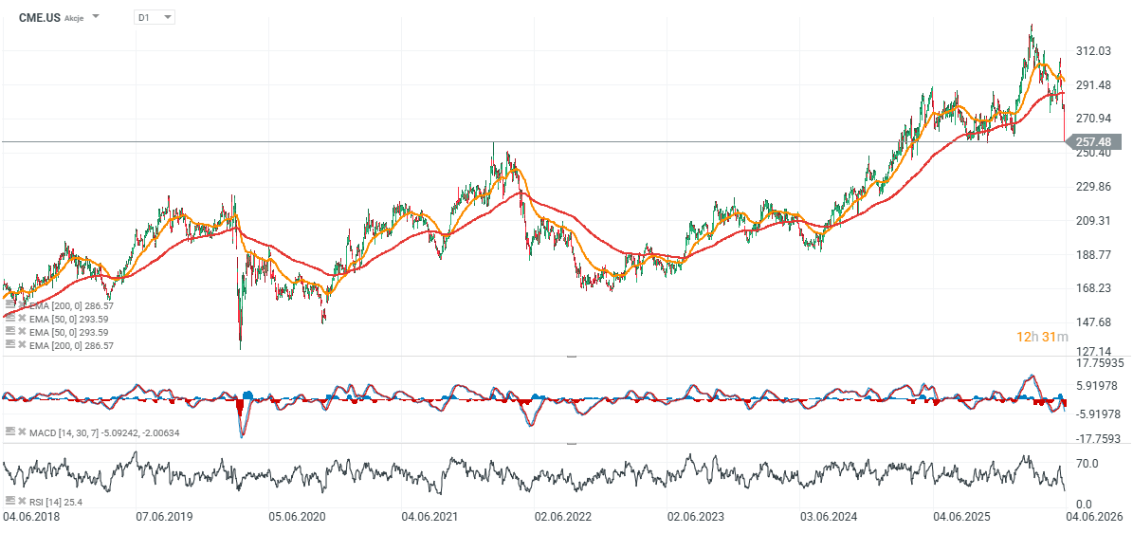Image resolution: width=1133 pixels, height=533 pixels.
Task: Grab the divider handle above MACD panel
Action: tap(572, 357)
